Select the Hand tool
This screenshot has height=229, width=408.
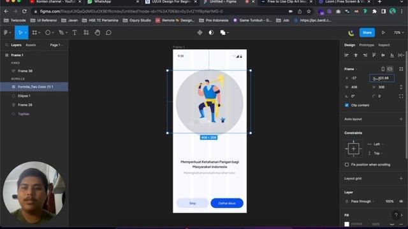[98, 32]
